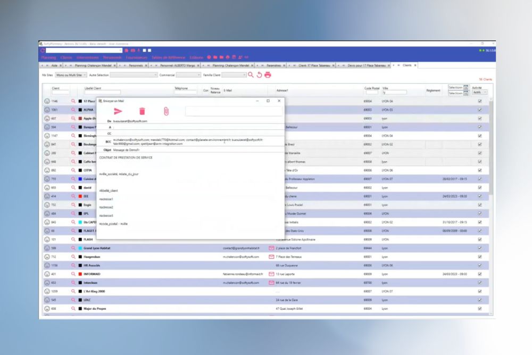Open the Activité filter dropdown showing Actifs
Viewport: 532px width, 355px height.
(x=480, y=93)
